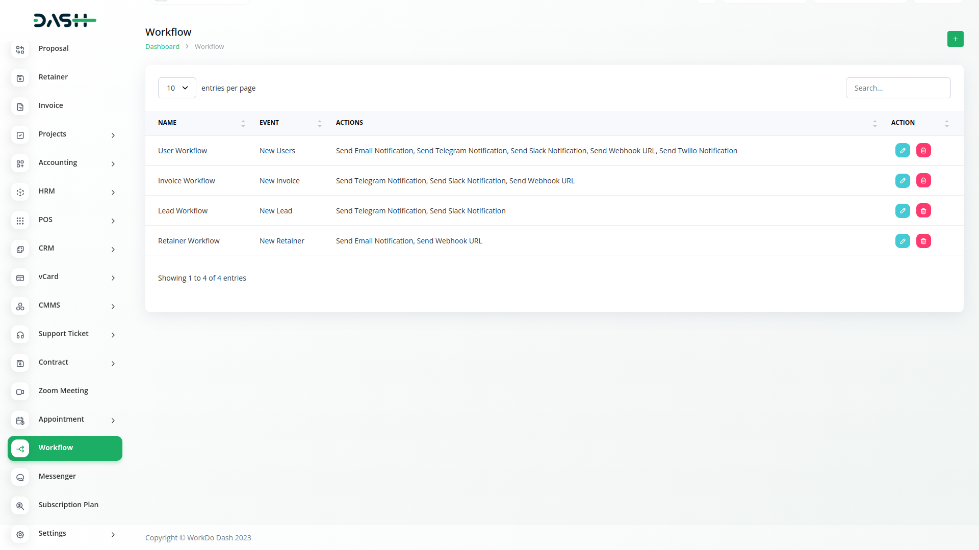Screen dimensions: 979x550
Task: Click the DASH logo
Action: 65,20
